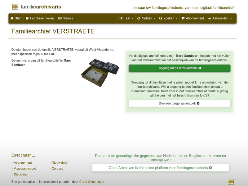Select the home icon next to Start
The height and width of the screenshot is (186, 248).
[x=11, y=18]
